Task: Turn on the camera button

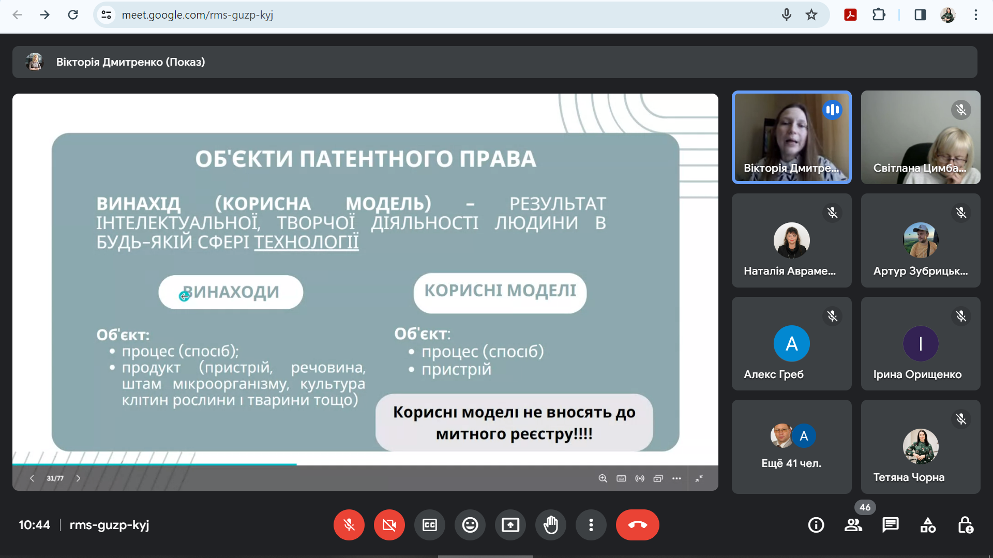Action: (x=389, y=525)
